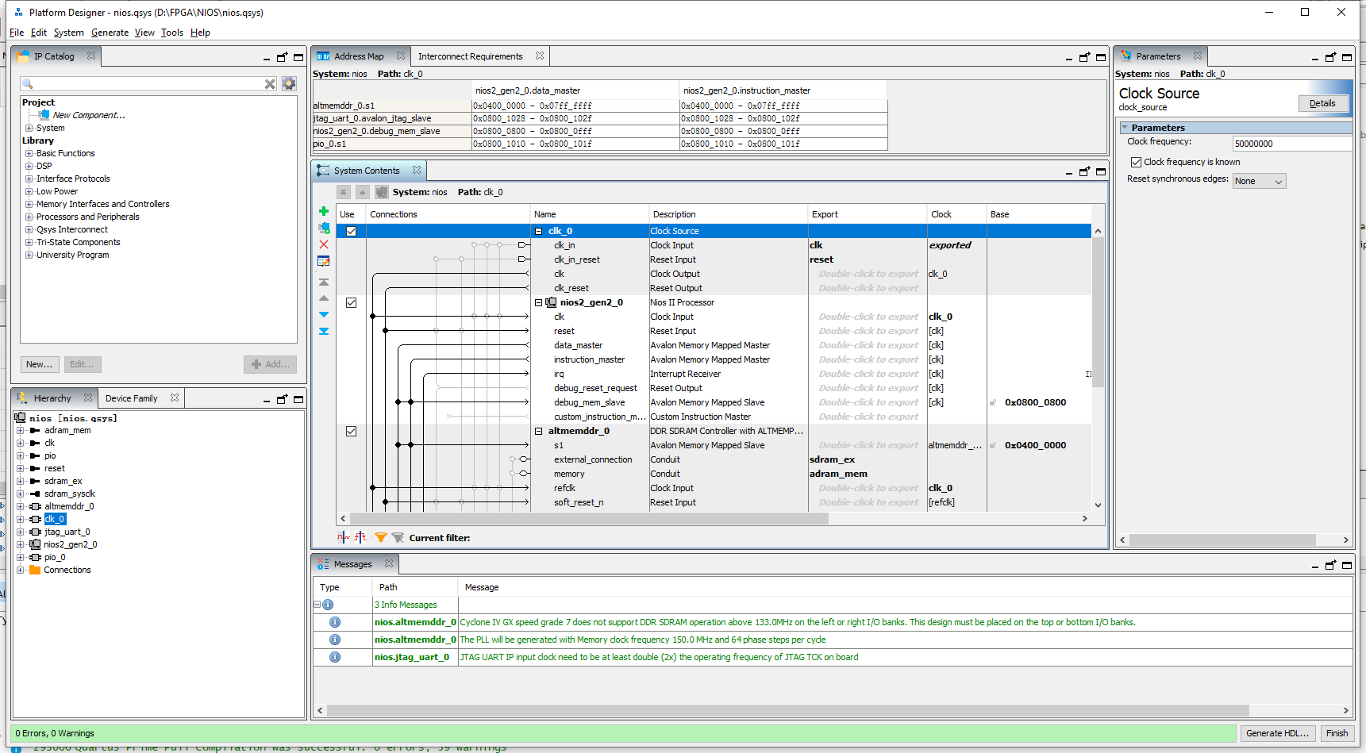Click add subsystem icon in System Contents
This screenshot has height=753, width=1366.
click(x=324, y=228)
